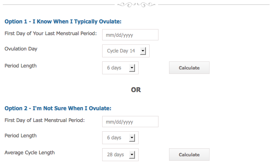Screen dimensions: 272x166
Task: Focus Option 2 last menstrual period date field
Action: 130,122
